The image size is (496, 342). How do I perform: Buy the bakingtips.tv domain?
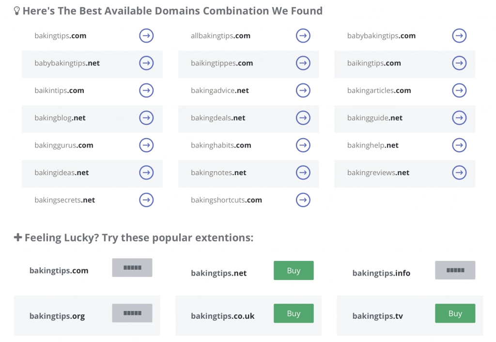coord(455,313)
